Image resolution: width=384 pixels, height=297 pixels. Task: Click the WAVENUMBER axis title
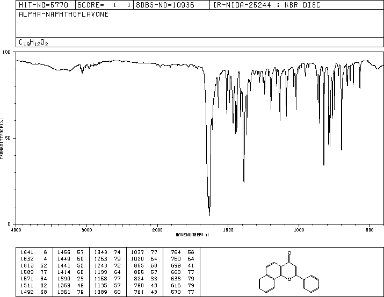point(192,235)
